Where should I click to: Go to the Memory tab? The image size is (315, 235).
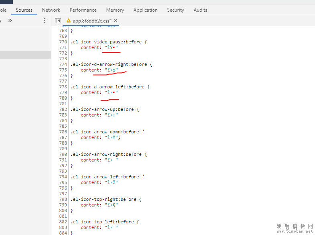[115, 10]
